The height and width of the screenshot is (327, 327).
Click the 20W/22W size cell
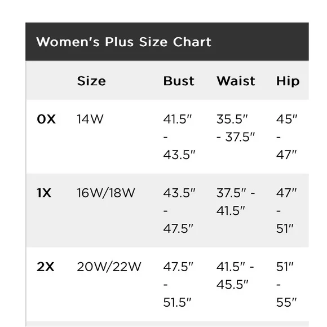coord(109,267)
